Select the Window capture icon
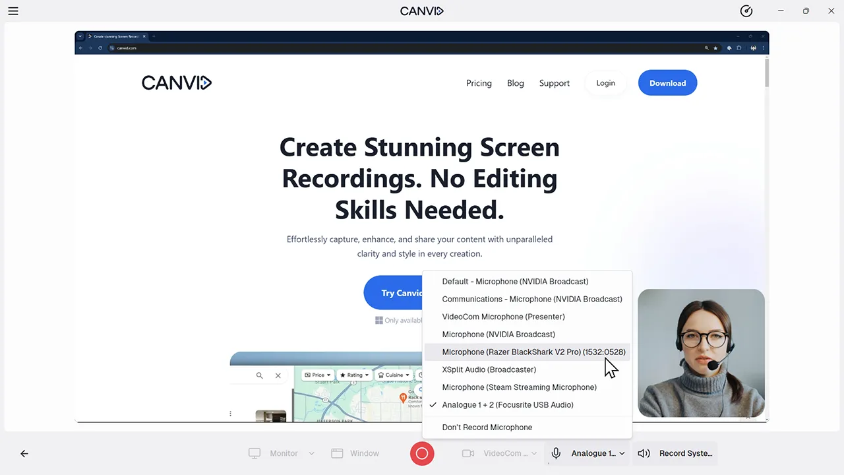The height and width of the screenshot is (475, 844). [337, 453]
